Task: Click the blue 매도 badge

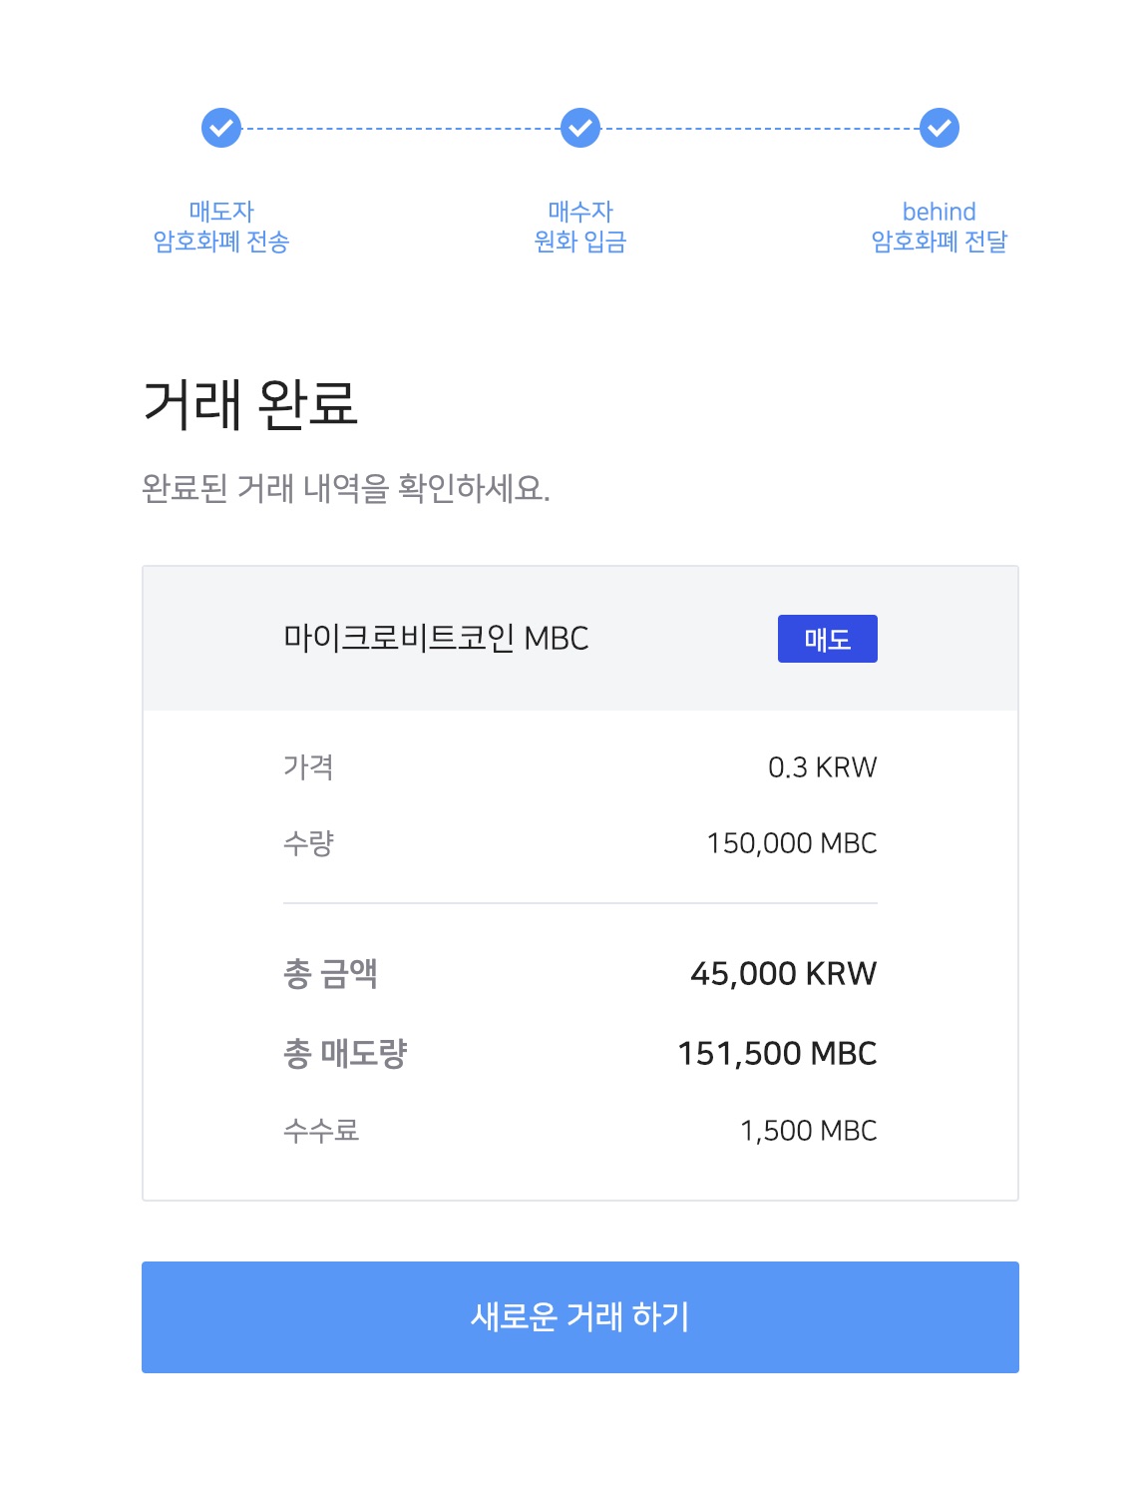Action: pos(827,639)
